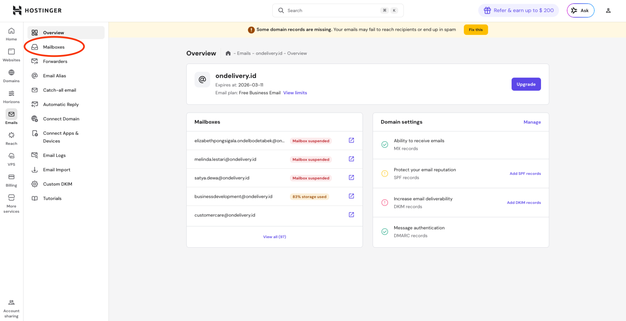Open the Horizons sidebar icon
This screenshot has height=321, width=626.
12,93
